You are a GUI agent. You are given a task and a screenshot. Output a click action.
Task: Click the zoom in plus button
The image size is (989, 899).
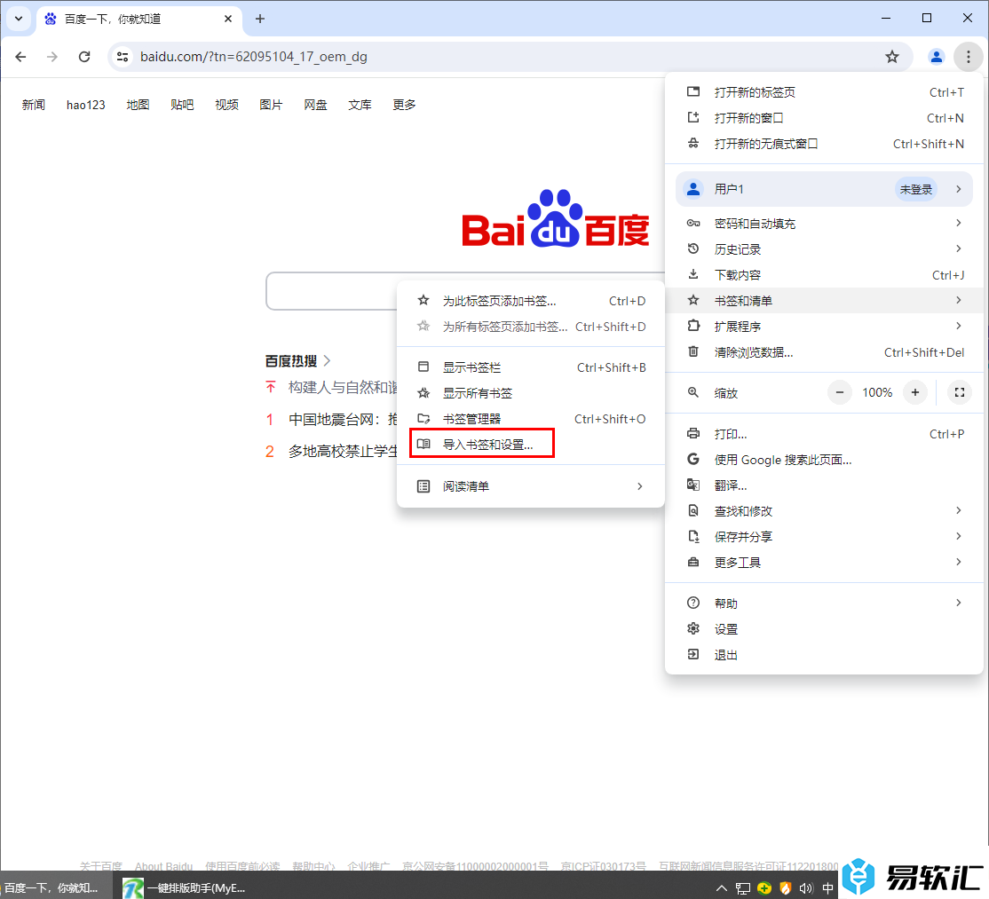coord(915,392)
